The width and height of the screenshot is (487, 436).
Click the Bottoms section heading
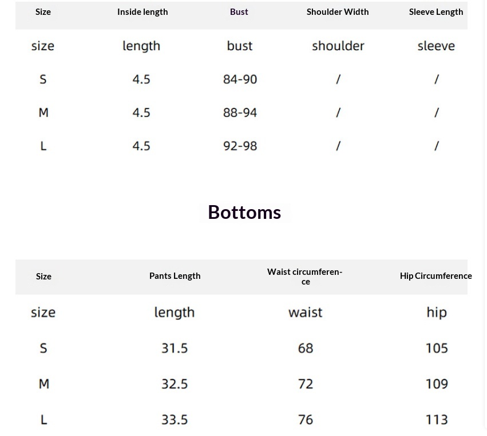point(244,212)
